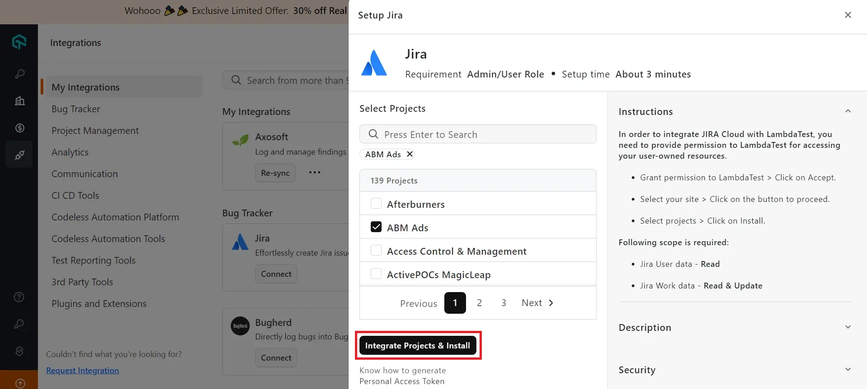
Task: Open Codeless Automation Platform category
Action: point(115,217)
